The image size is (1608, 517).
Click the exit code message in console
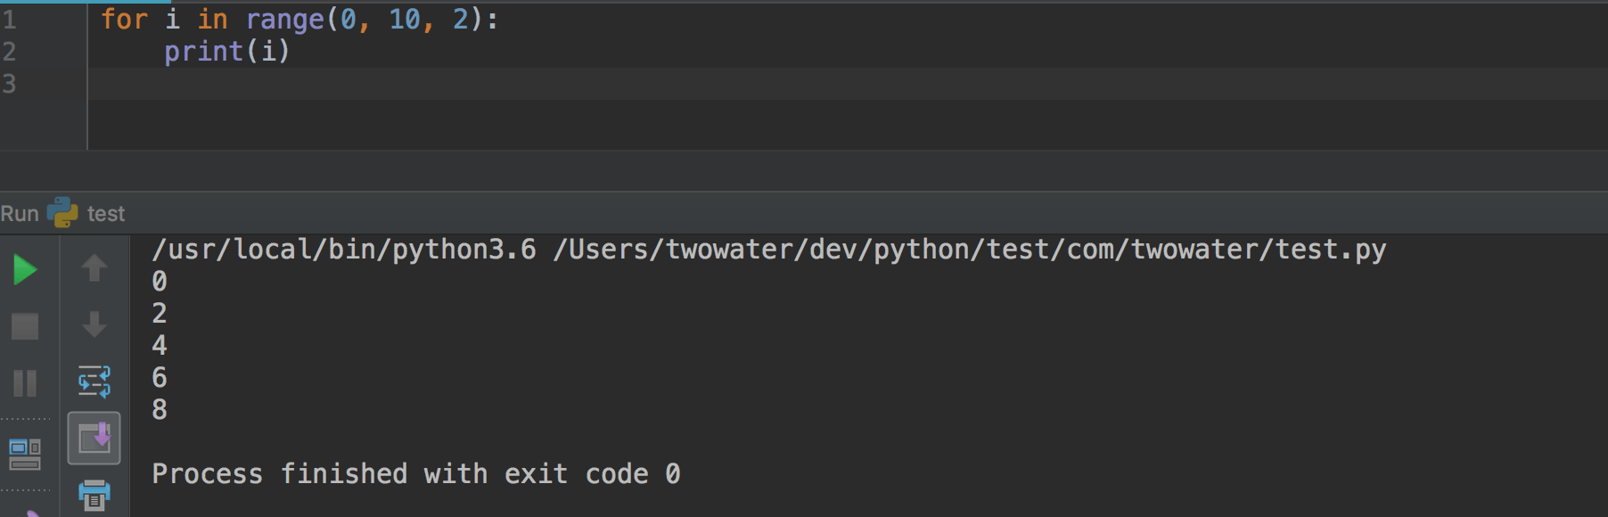415,474
